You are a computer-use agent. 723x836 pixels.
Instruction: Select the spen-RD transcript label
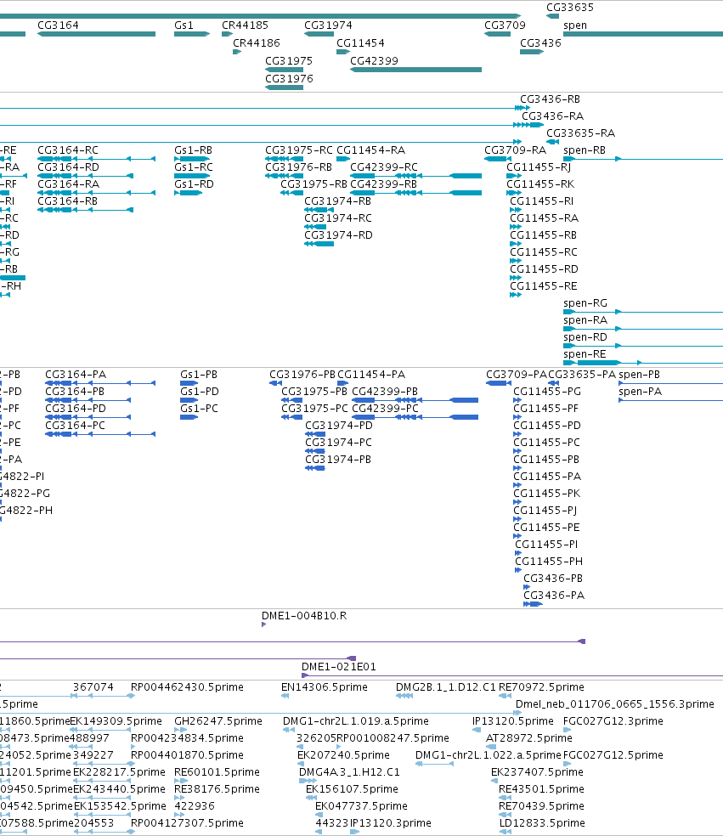tap(585, 337)
